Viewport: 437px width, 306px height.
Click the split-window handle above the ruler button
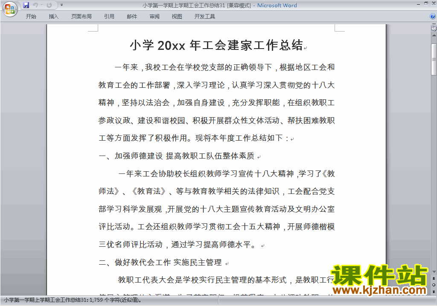point(434,25)
